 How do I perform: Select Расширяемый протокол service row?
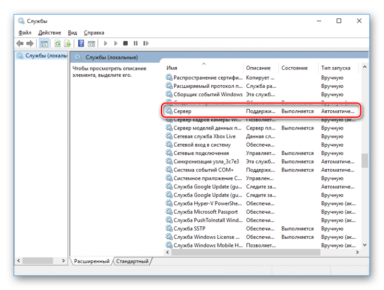[261, 86]
